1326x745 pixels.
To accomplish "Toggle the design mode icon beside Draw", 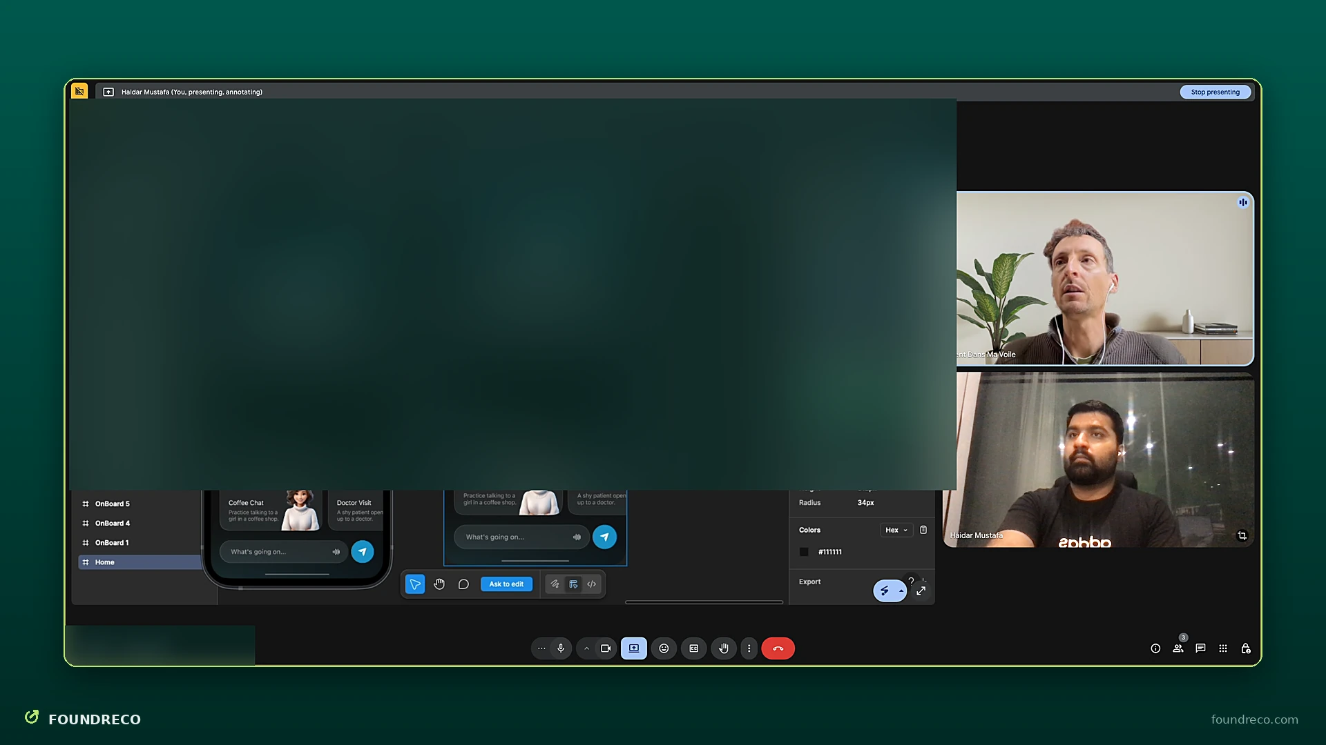I will [x=573, y=584].
